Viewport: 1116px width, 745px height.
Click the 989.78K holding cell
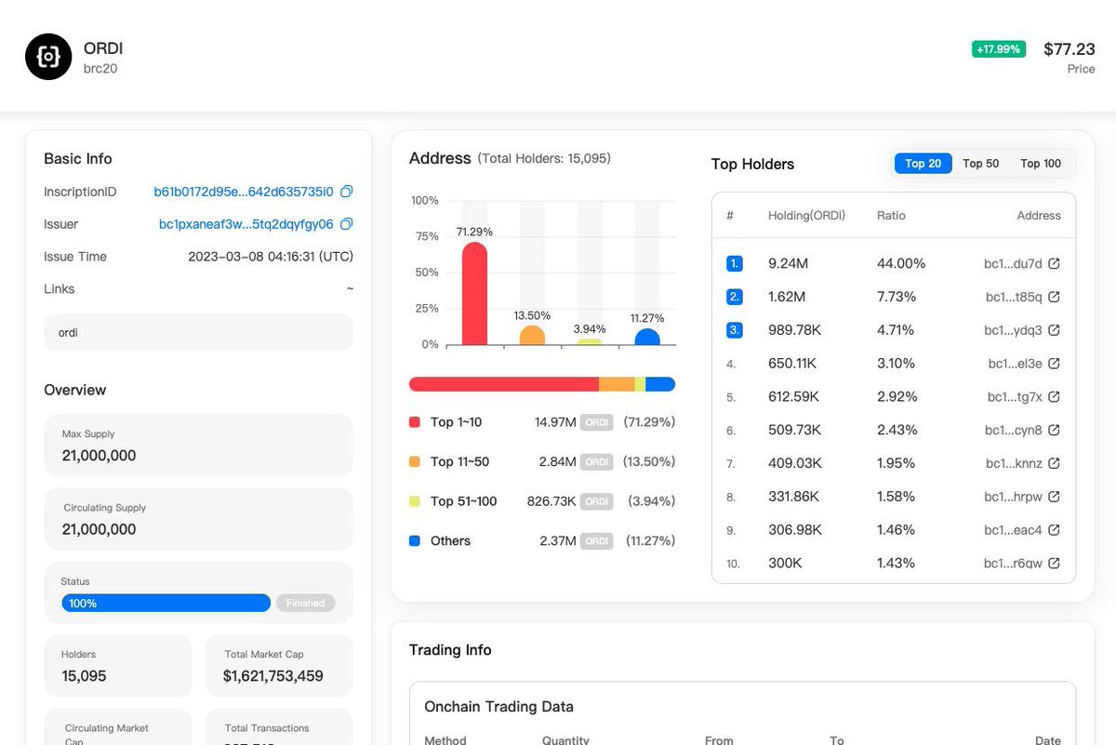(x=794, y=330)
